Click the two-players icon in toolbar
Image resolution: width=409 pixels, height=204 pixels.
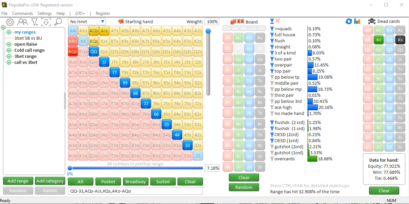[23, 22]
